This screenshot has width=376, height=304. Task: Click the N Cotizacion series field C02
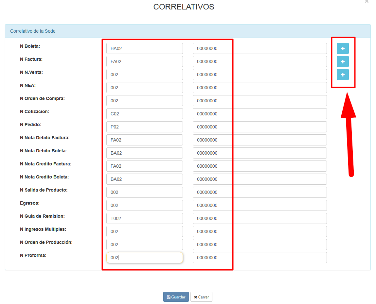pyautogui.click(x=144, y=114)
